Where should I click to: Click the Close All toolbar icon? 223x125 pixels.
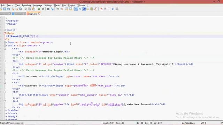click(x=17, y=9)
